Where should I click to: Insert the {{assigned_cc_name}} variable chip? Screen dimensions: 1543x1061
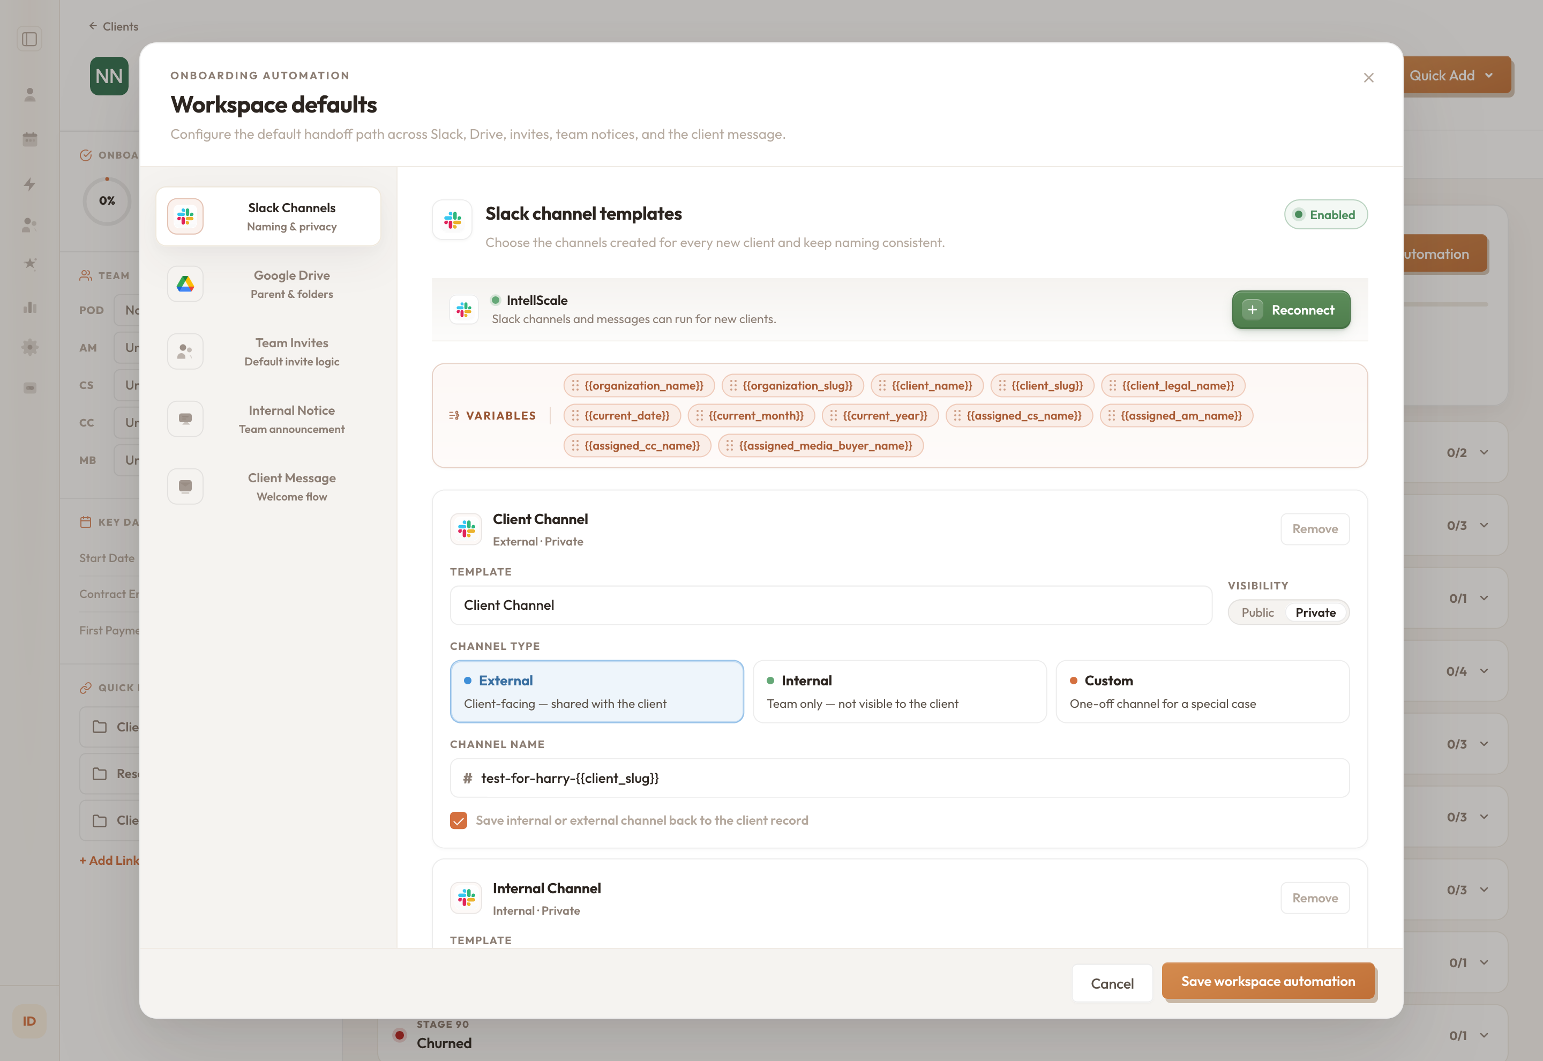[637, 445]
